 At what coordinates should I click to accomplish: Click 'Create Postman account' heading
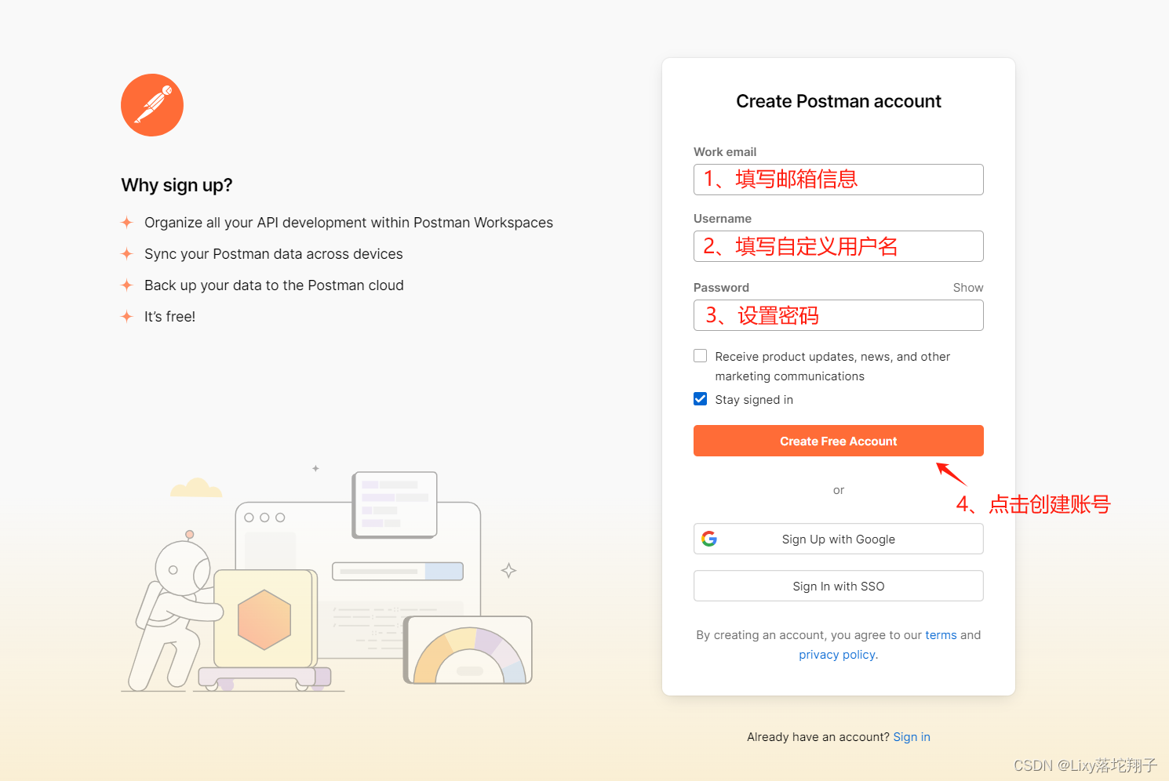point(838,101)
